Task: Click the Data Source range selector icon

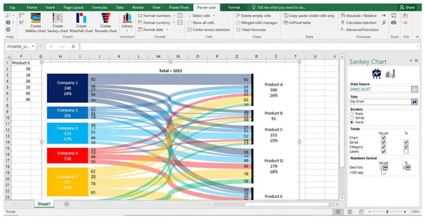Action: (x=414, y=89)
